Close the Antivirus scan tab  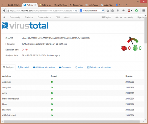click(x=35, y=5)
